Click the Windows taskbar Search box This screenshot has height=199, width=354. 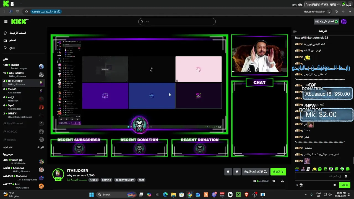click(116, 195)
